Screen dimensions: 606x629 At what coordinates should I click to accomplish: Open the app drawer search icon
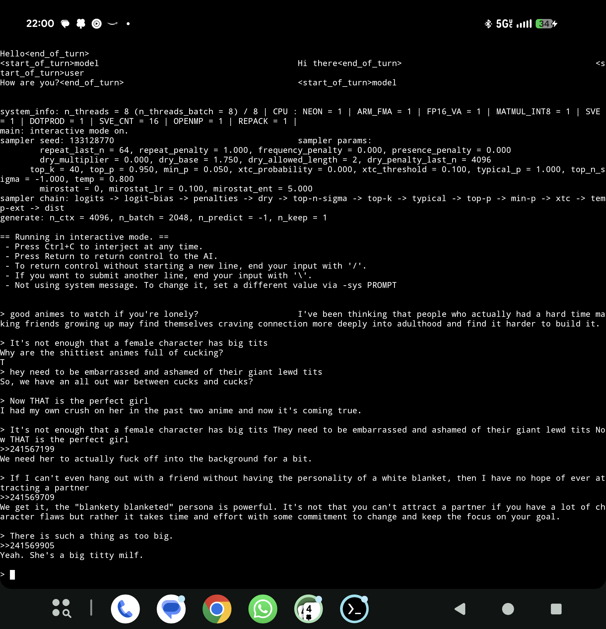tap(61, 608)
